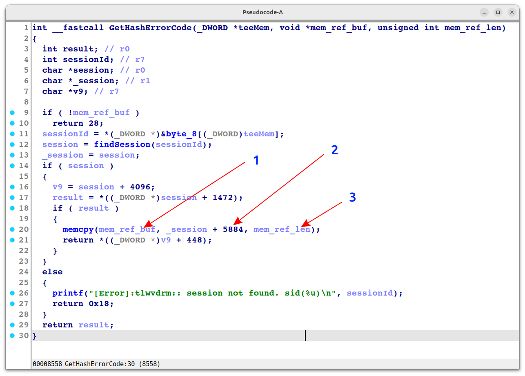Click the Pseudocode-A title bar
Image resolution: width=525 pixels, height=376 pixels.
pyautogui.click(x=262, y=12)
